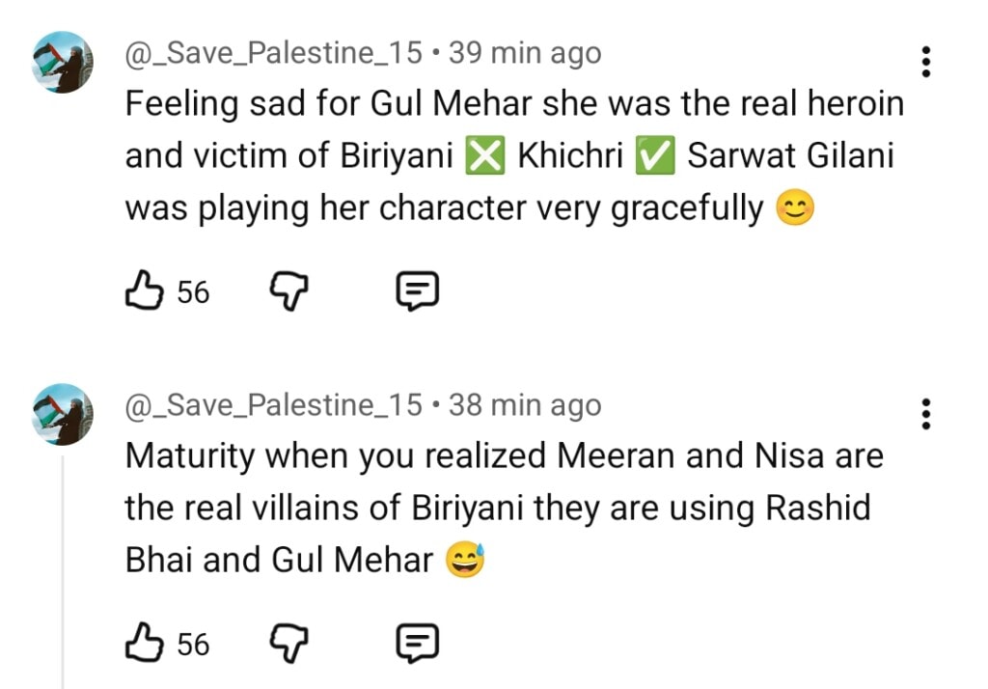Open more options for the 39 min ago comment
988x689 pixels.
[926, 62]
